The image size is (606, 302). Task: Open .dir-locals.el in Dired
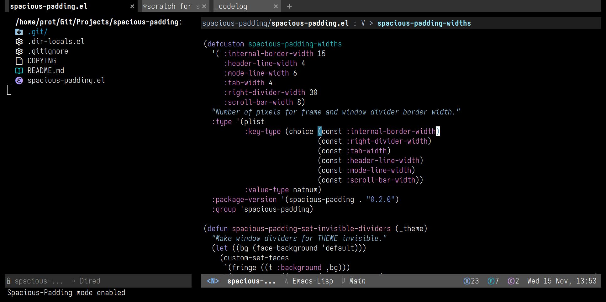(56, 41)
